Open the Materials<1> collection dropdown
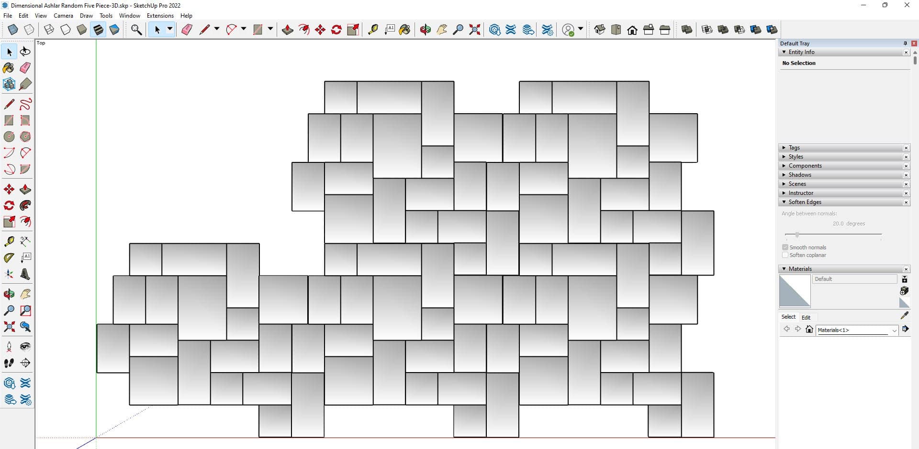The width and height of the screenshot is (919, 449). [894, 330]
